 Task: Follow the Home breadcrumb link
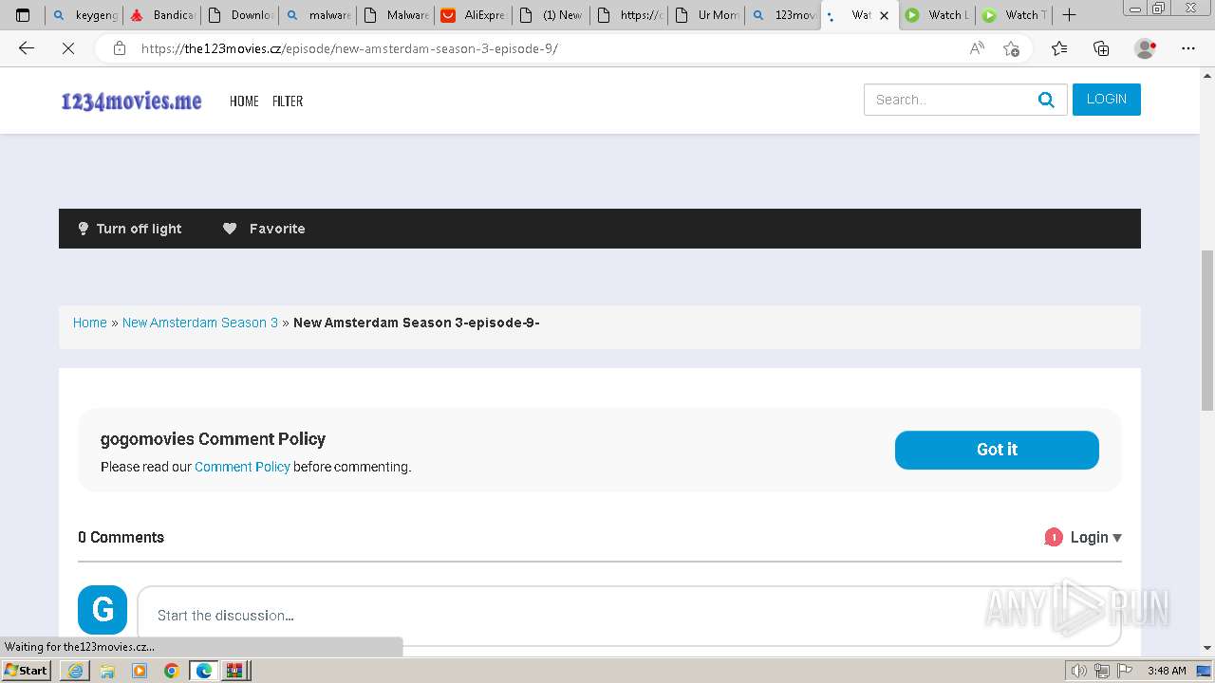[x=90, y=323]
